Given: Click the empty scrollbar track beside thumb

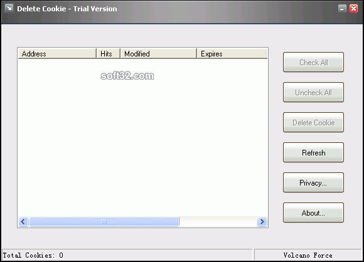Looking at the screenshot, I should (218, 222).
